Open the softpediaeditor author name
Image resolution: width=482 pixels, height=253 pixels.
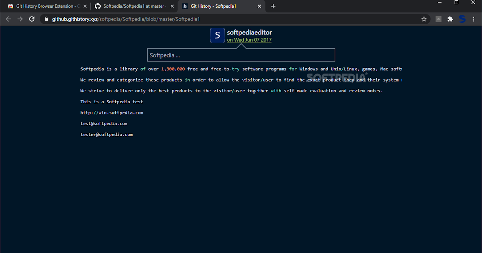coord(249,33)
